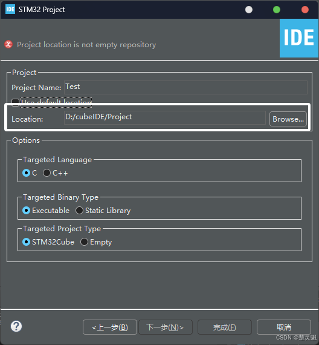Image resolution: width=319 pixels, height=345 pixels.
Task: Proceed with 下一步(N) button
Action: pyautogui.click(x=166, y=327)
